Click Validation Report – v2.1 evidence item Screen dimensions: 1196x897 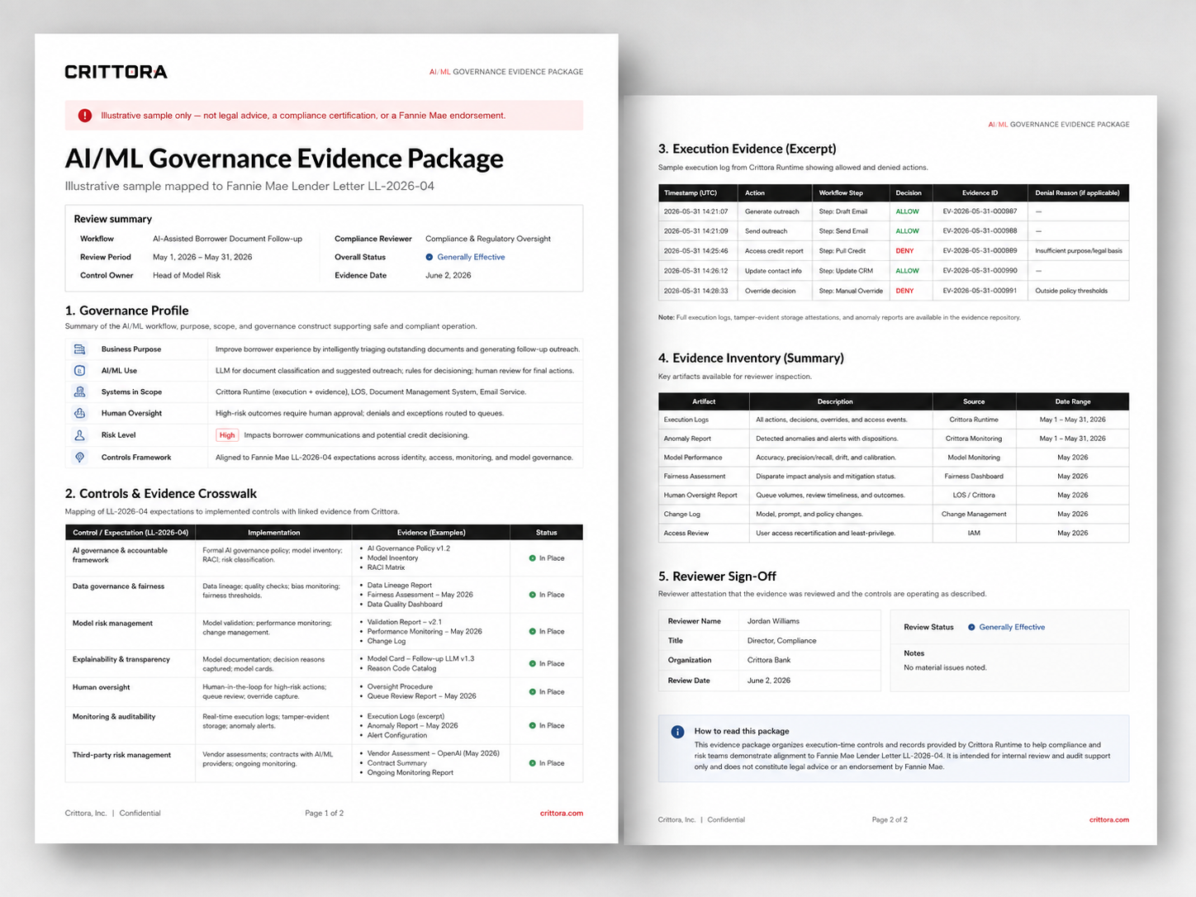[404, 622]
